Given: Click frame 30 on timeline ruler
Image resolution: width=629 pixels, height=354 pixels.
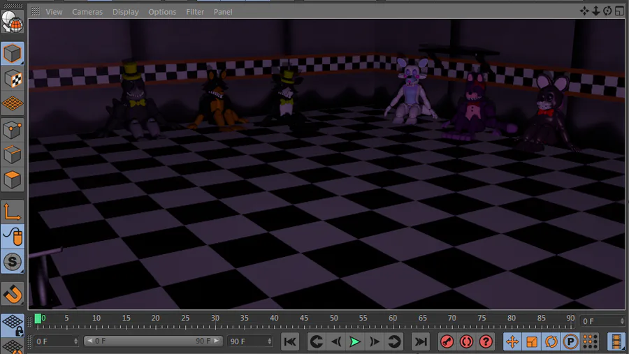Looking at the screenshot, I should tap(215, 318).
